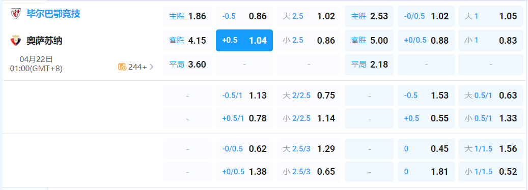528x190 pixels.
Task: Select handicap +0/0.5 at 0.88
Action: pyautogui.click(x=426, y=40)
